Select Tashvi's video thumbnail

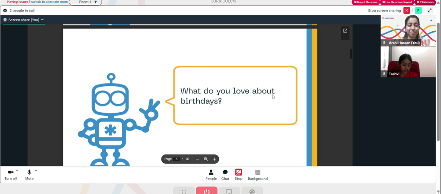[x=408, y=62]
